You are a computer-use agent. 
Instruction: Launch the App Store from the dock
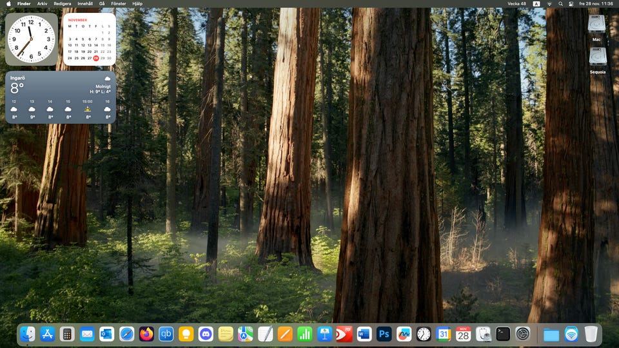click(x=48, y=334)
